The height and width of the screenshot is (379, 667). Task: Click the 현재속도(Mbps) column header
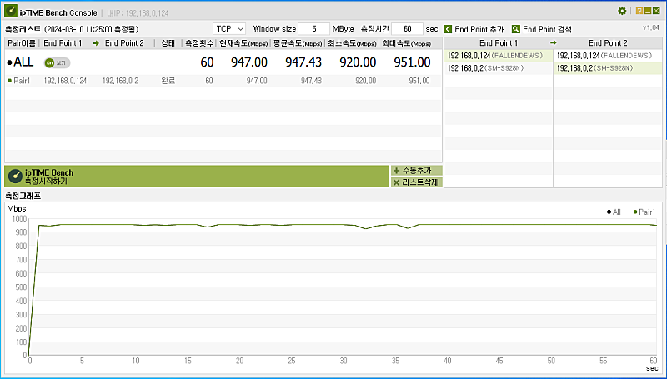(x=243, y=43)
